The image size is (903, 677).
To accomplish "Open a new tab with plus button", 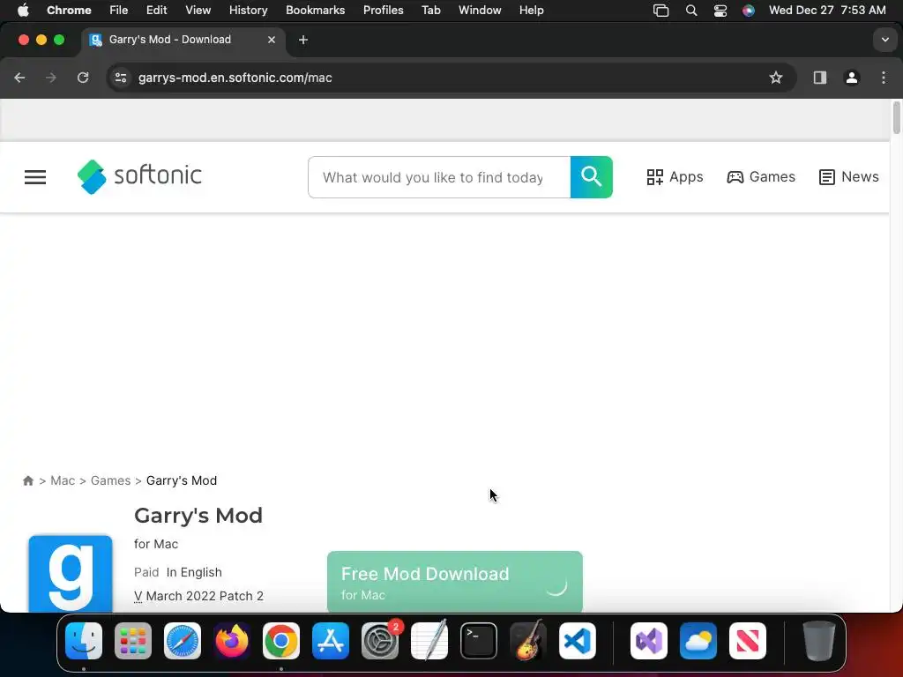I will 303,40.
